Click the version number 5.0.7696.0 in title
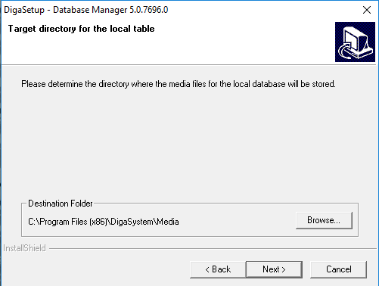This screenshot has width=379, height=286. [149, 10]
